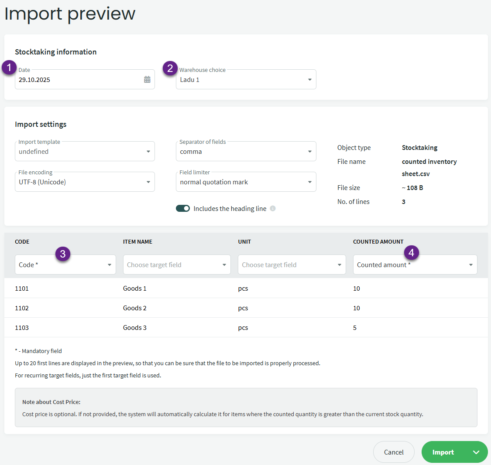Click info icon beside Includes the heading line
Screen dimensions: 491x465
point(273,208)
